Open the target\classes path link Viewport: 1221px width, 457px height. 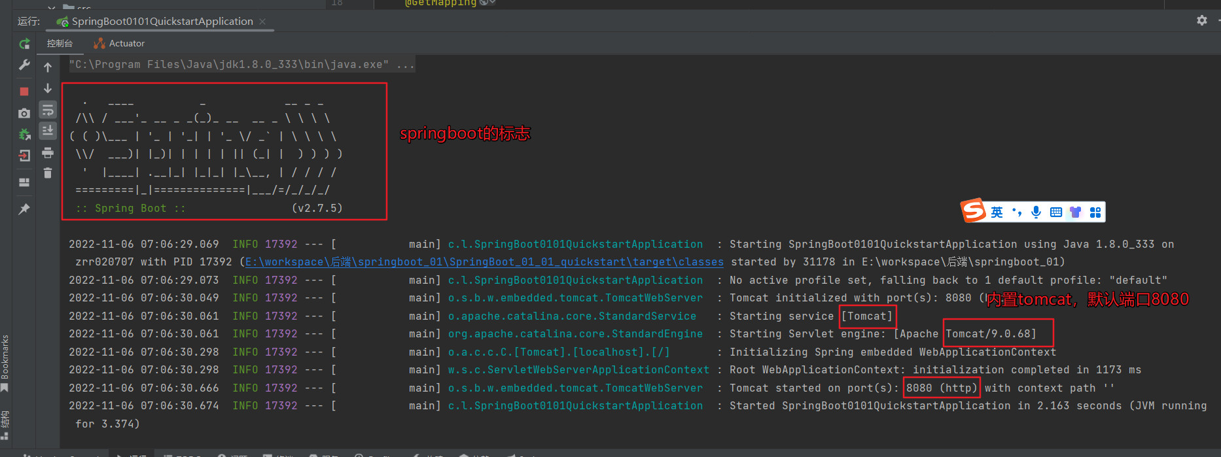click(484, 262)
